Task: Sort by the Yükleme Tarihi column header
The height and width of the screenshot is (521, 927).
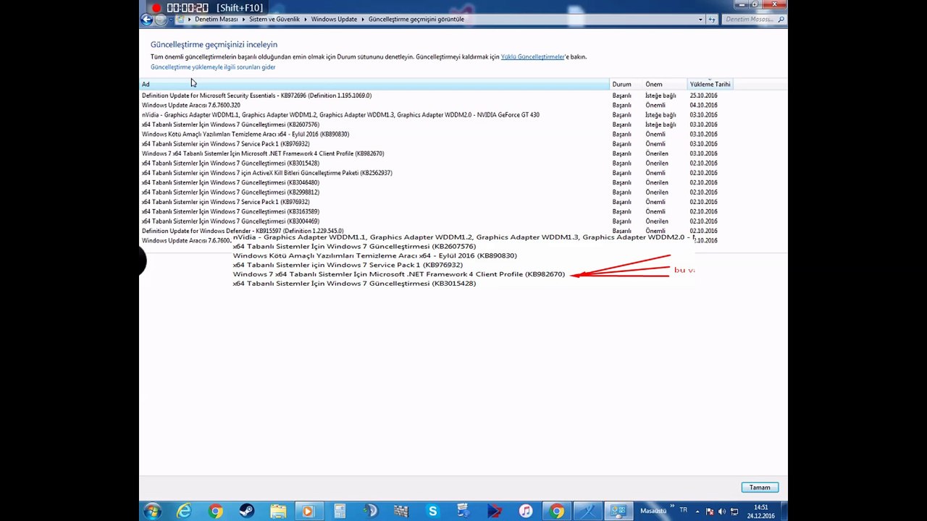Action: tap(710, 84)
